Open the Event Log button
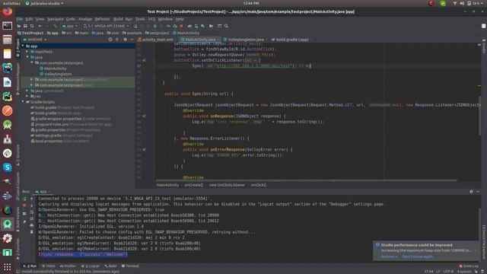This screenshot has height=274, width=487. point(469,266)
